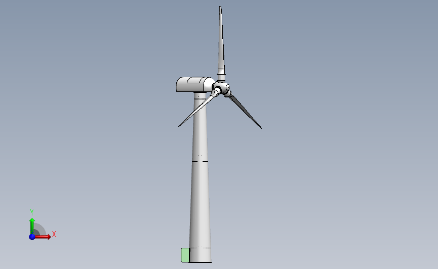The image size is (438, 269).
Task: Click the hatch panel on top of the nacelle
Action: coord(196,80)
